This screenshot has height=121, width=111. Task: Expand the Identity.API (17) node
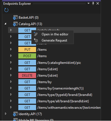click(6, 114)
